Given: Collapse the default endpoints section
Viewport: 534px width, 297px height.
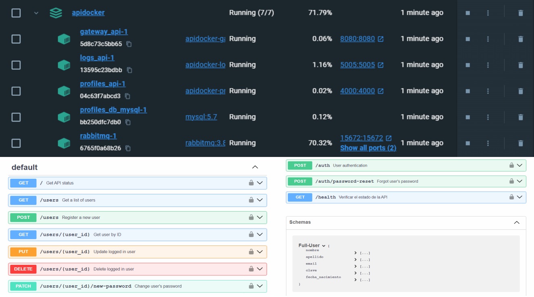Looking at the screenshot, I should (255, 167).
